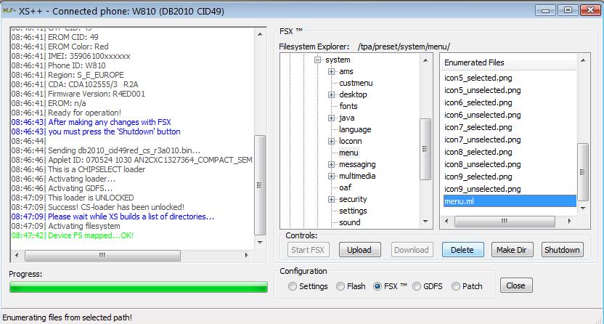Image resolution: width=604 pixels, height=324 pixels.
Task: Click the 'Device FS mapped...OK!' log line
Action: pyautogui.click(x=73, y=235)
